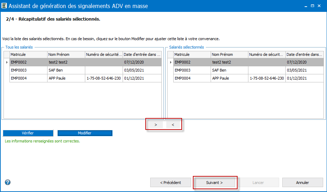Click security number 1-75-08-52-646-230 in Tous les salariés
Image resolution: width=327 pixels, height=192 pixels.
[x=103, y=79]
